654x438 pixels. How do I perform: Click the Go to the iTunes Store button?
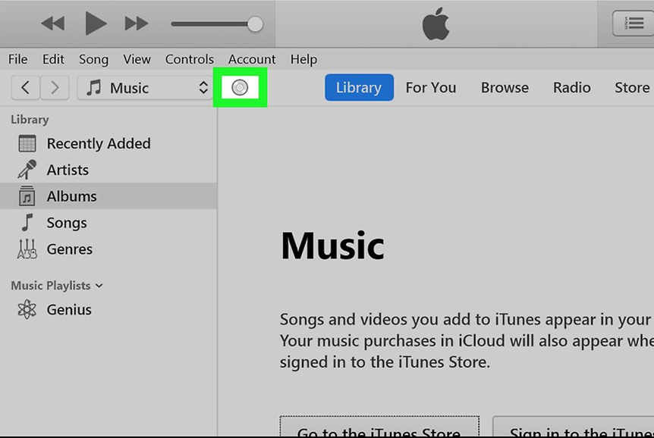pyautogui.click(x=379, y=427)
